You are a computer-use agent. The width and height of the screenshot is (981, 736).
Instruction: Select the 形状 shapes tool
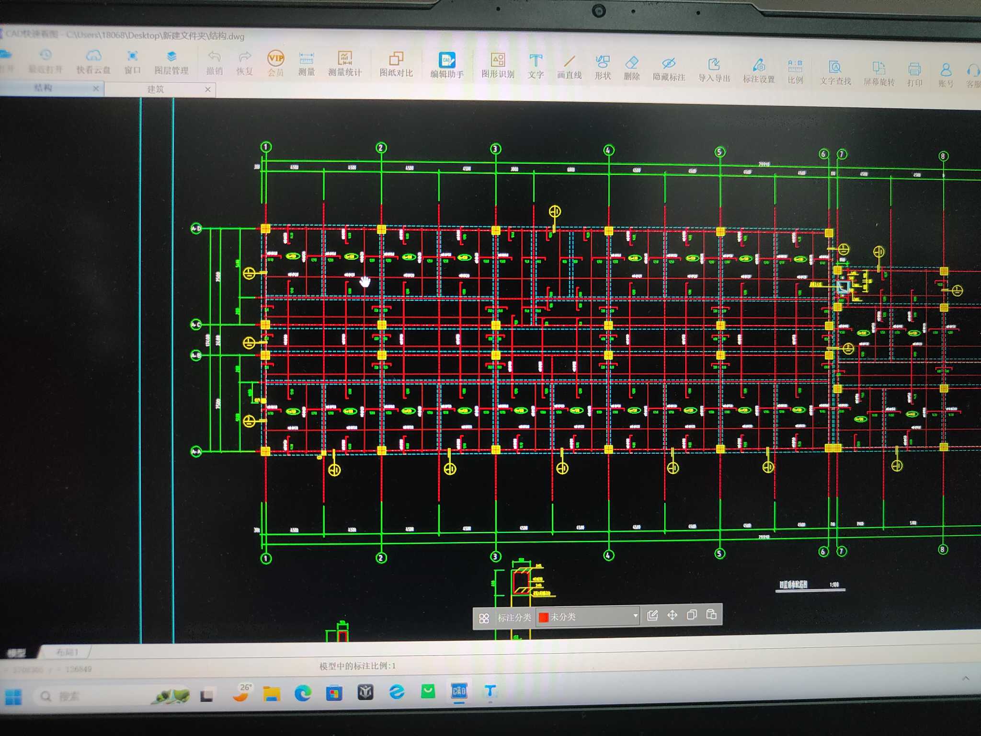(603, 68)
